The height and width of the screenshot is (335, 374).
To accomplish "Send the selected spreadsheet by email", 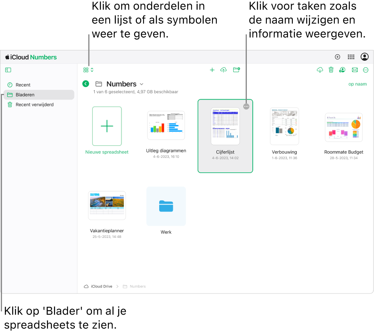I will tap(355, 70).
